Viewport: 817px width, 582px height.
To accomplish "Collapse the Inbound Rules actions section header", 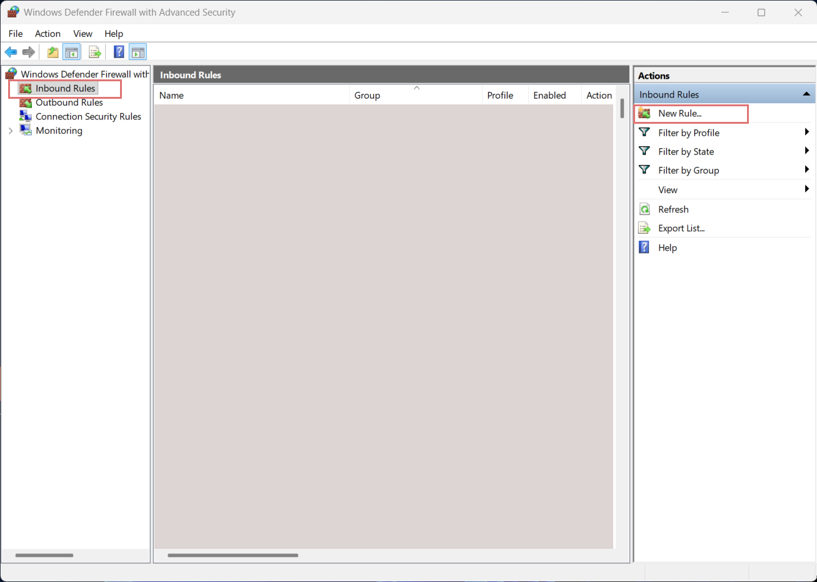I will (x=806, y=94).
